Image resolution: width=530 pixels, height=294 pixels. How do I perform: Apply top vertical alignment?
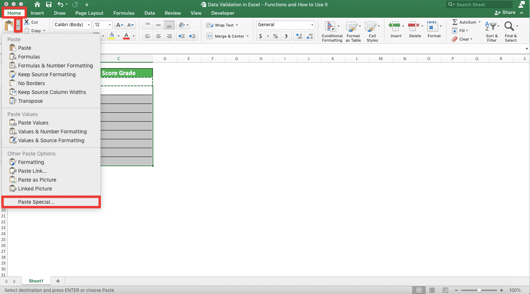click(x=148, y=25)
